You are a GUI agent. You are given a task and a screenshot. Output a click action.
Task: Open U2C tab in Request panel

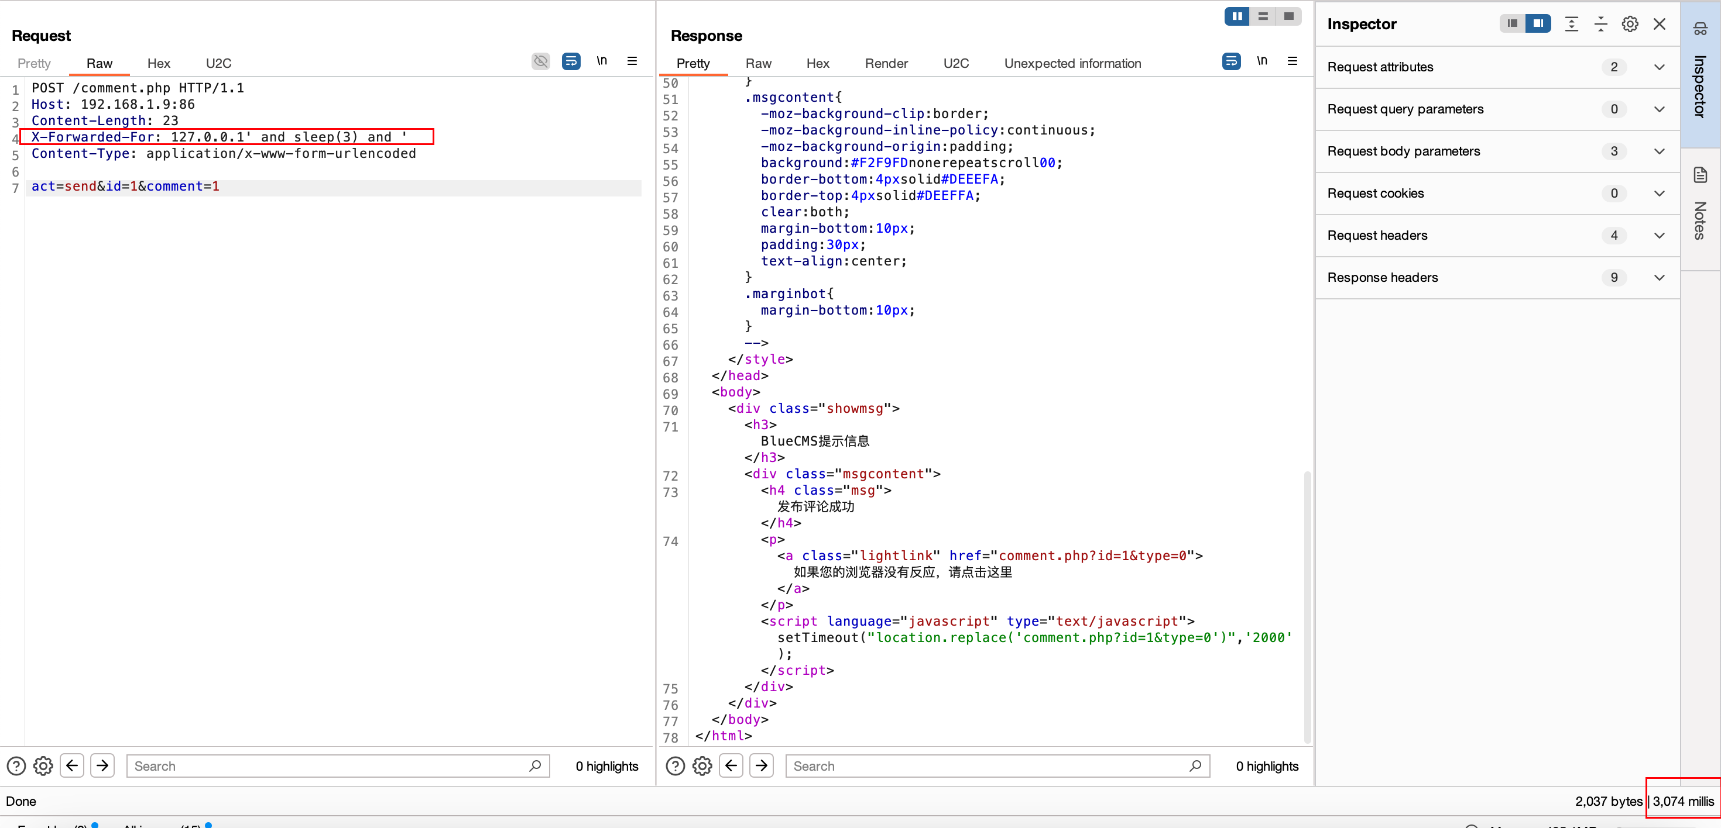(218, 63)
